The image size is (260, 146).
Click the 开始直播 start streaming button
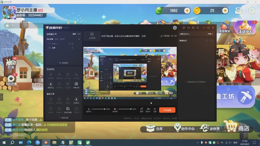(x=167, y=110)
